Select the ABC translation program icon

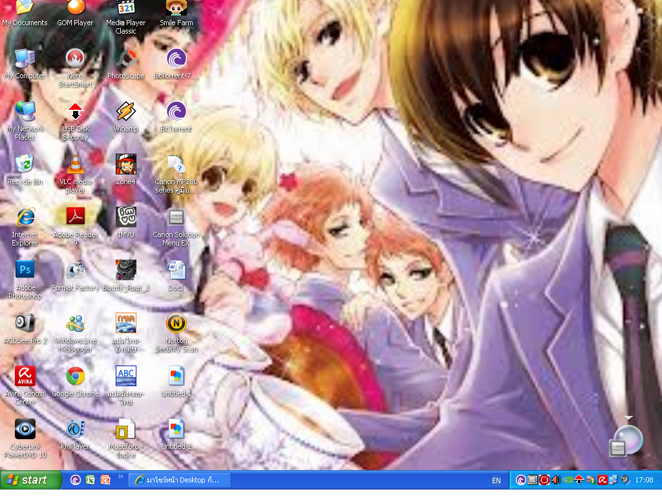coord(126,386)
